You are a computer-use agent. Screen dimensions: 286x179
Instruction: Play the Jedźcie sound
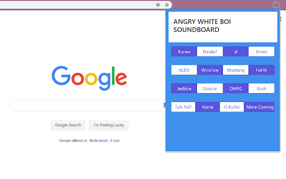pyautogui.click(x=184, y=89)
